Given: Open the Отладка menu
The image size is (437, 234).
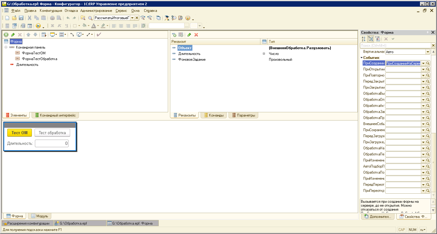Looking at the screenshot, I should click(x=71, y=11).
